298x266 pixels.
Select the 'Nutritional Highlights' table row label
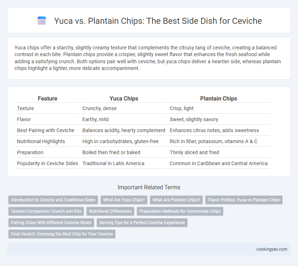pos(41,141)
